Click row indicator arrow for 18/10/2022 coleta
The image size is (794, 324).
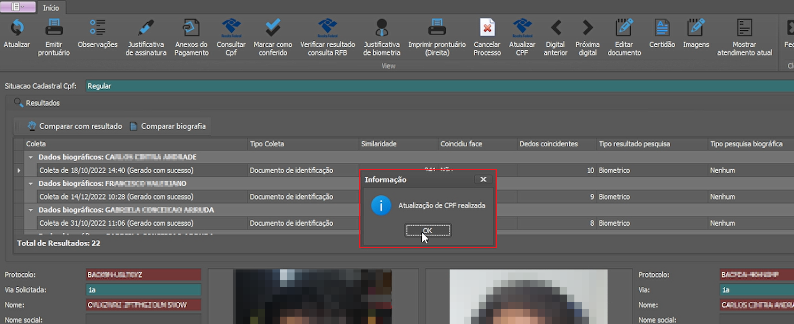(19, 171)
